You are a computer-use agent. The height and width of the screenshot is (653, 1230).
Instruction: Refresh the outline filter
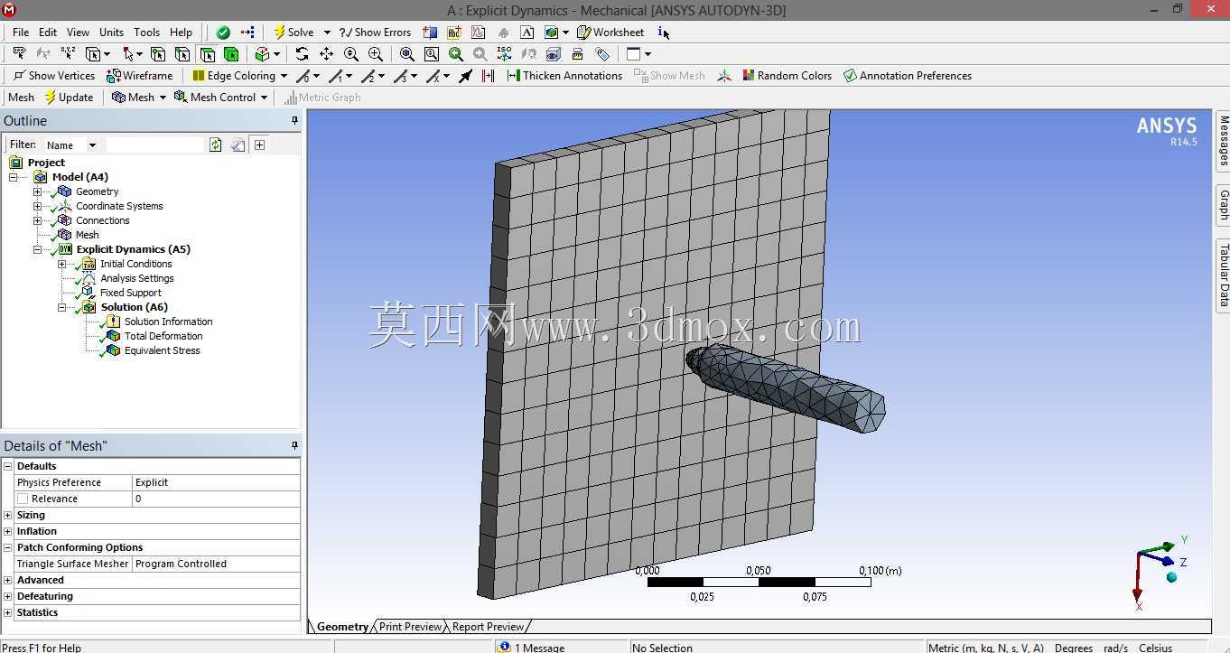pyautogui.click(x=215, y=145)
